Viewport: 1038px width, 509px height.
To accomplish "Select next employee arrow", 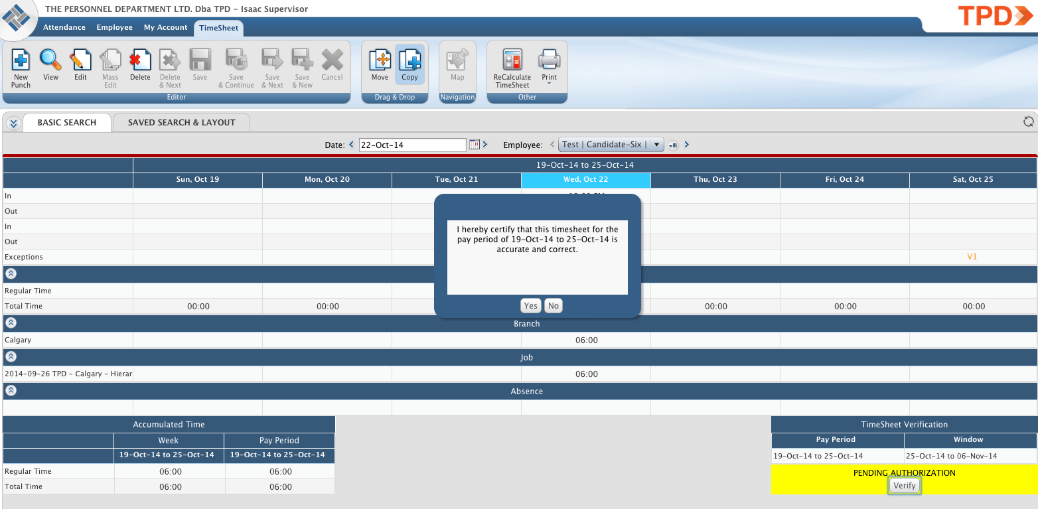I will click(x=686, y=144).
